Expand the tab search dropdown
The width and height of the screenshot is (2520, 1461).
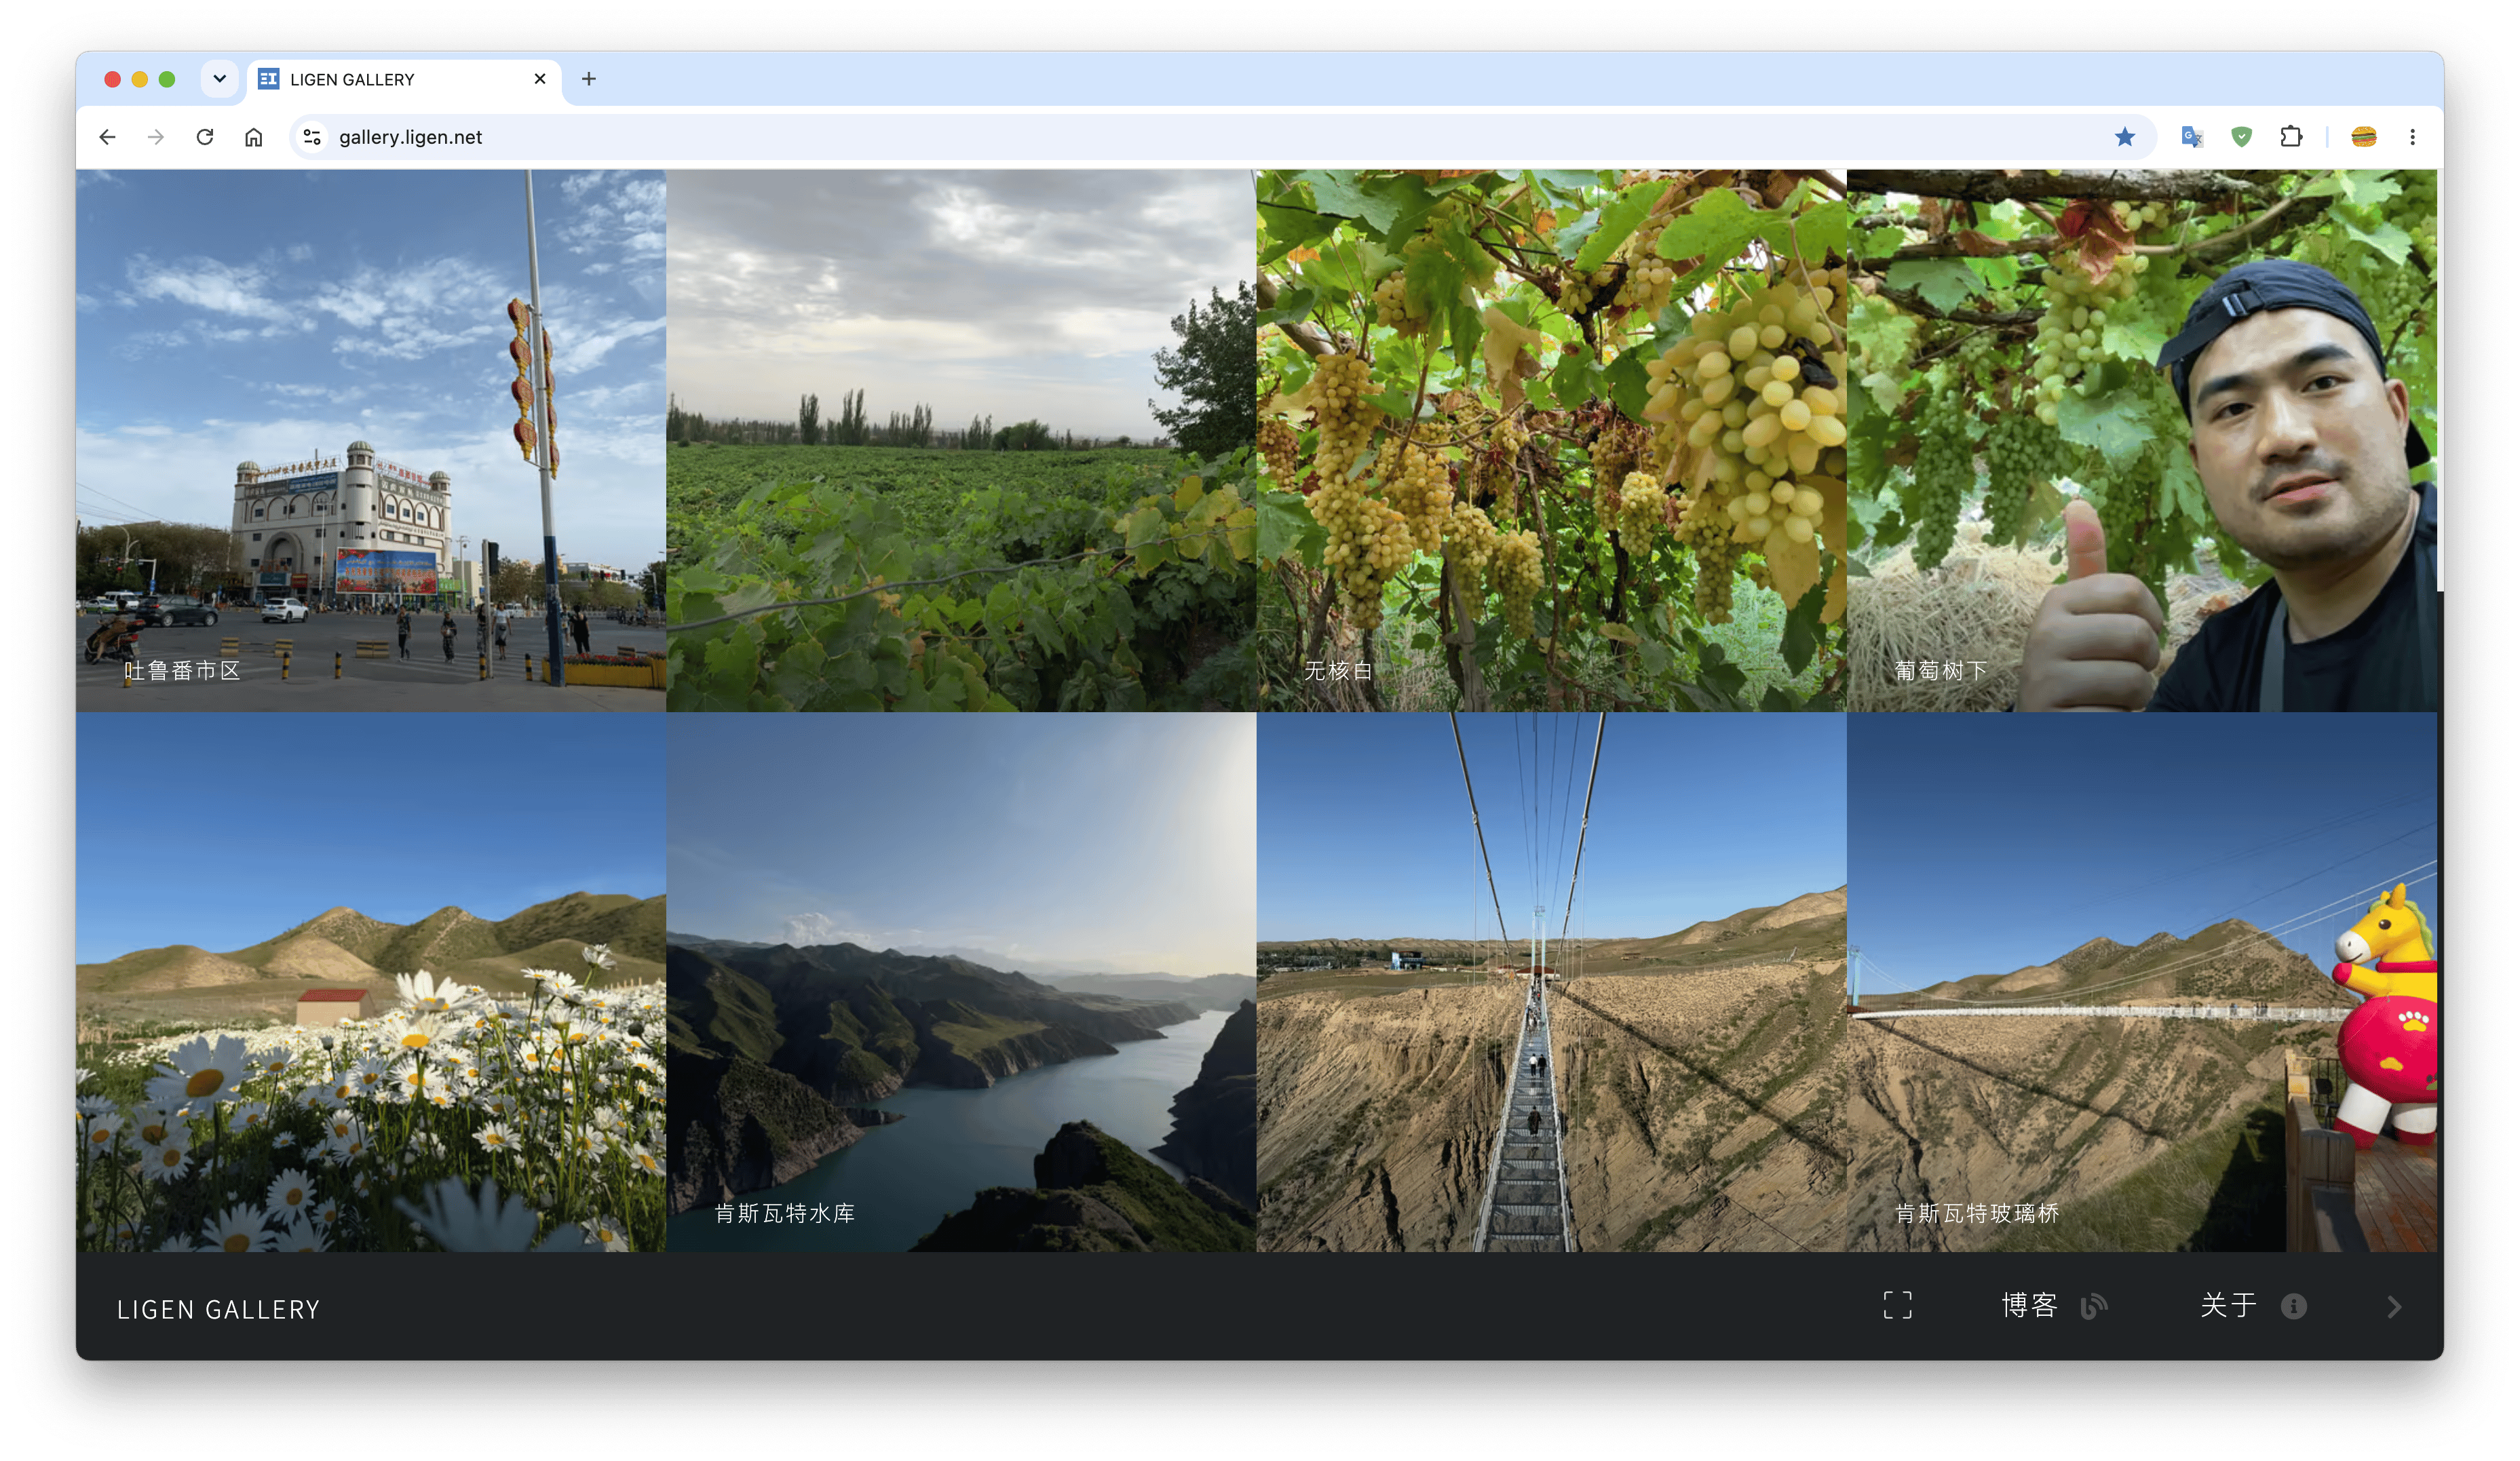(220, 79)
